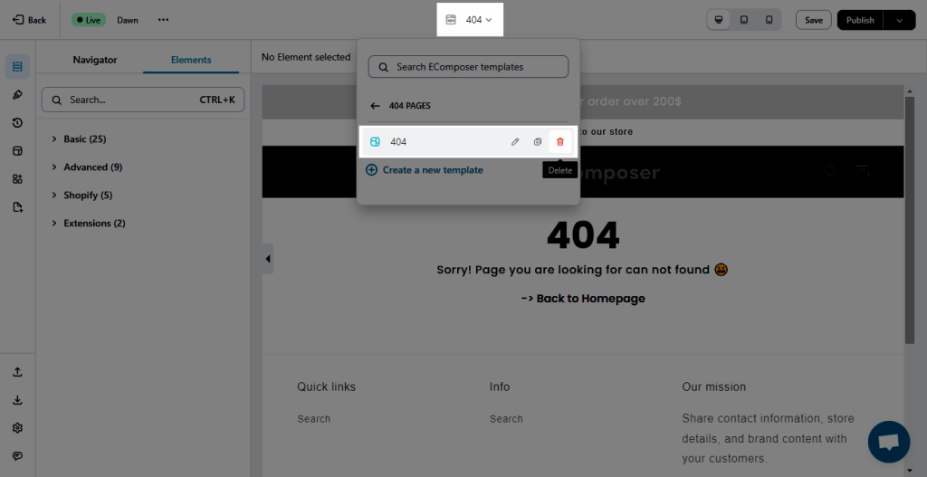Click the Our mission footer heading
The width and height of the screenshot is (927, 477).
pos(714,387)
